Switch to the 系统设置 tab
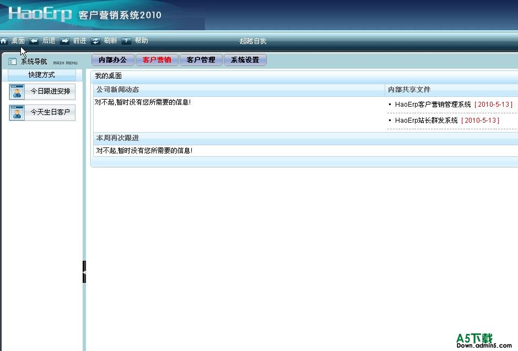Image resolution: width=518 pixels, height=351 pixels. point(245,60)
